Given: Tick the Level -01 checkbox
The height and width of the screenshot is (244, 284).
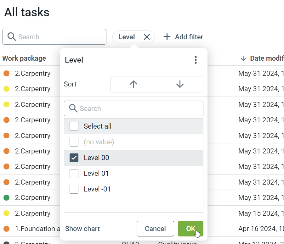Looking at the screenshot, I should [74, 189].
